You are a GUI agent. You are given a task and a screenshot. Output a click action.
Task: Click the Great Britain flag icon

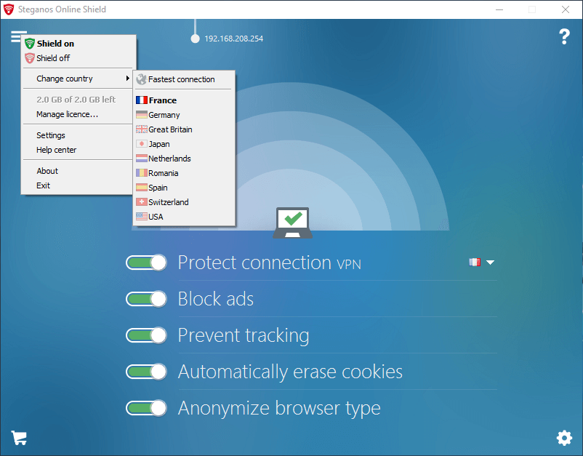(x=142, y=129)
